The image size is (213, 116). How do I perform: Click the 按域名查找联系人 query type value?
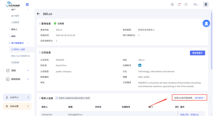coord(146,30)
